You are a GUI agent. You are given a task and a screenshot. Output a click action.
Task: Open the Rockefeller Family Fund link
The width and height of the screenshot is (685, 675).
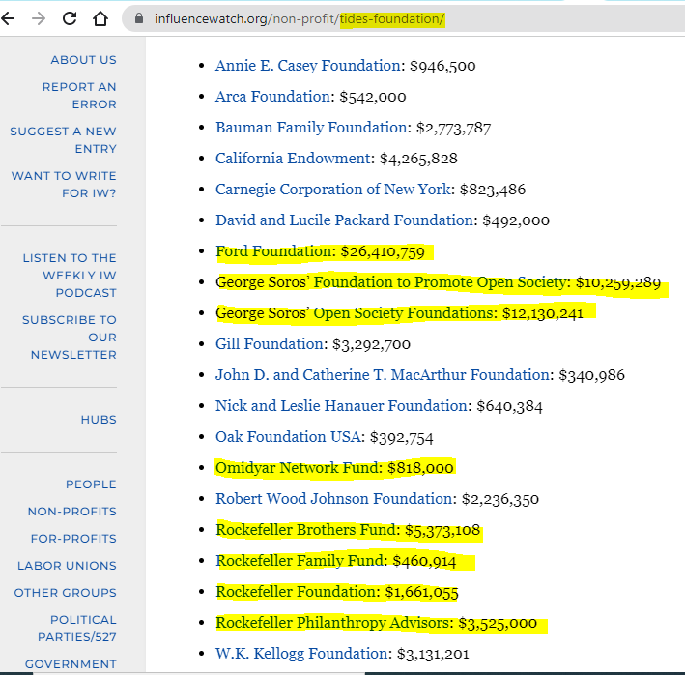300,561
